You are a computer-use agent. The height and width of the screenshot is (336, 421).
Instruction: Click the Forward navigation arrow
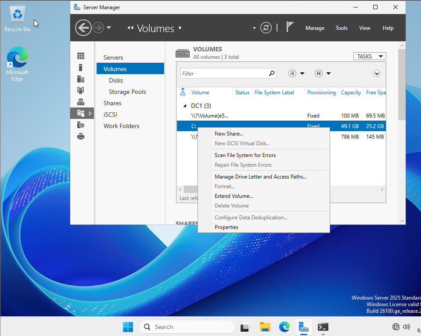98,28
